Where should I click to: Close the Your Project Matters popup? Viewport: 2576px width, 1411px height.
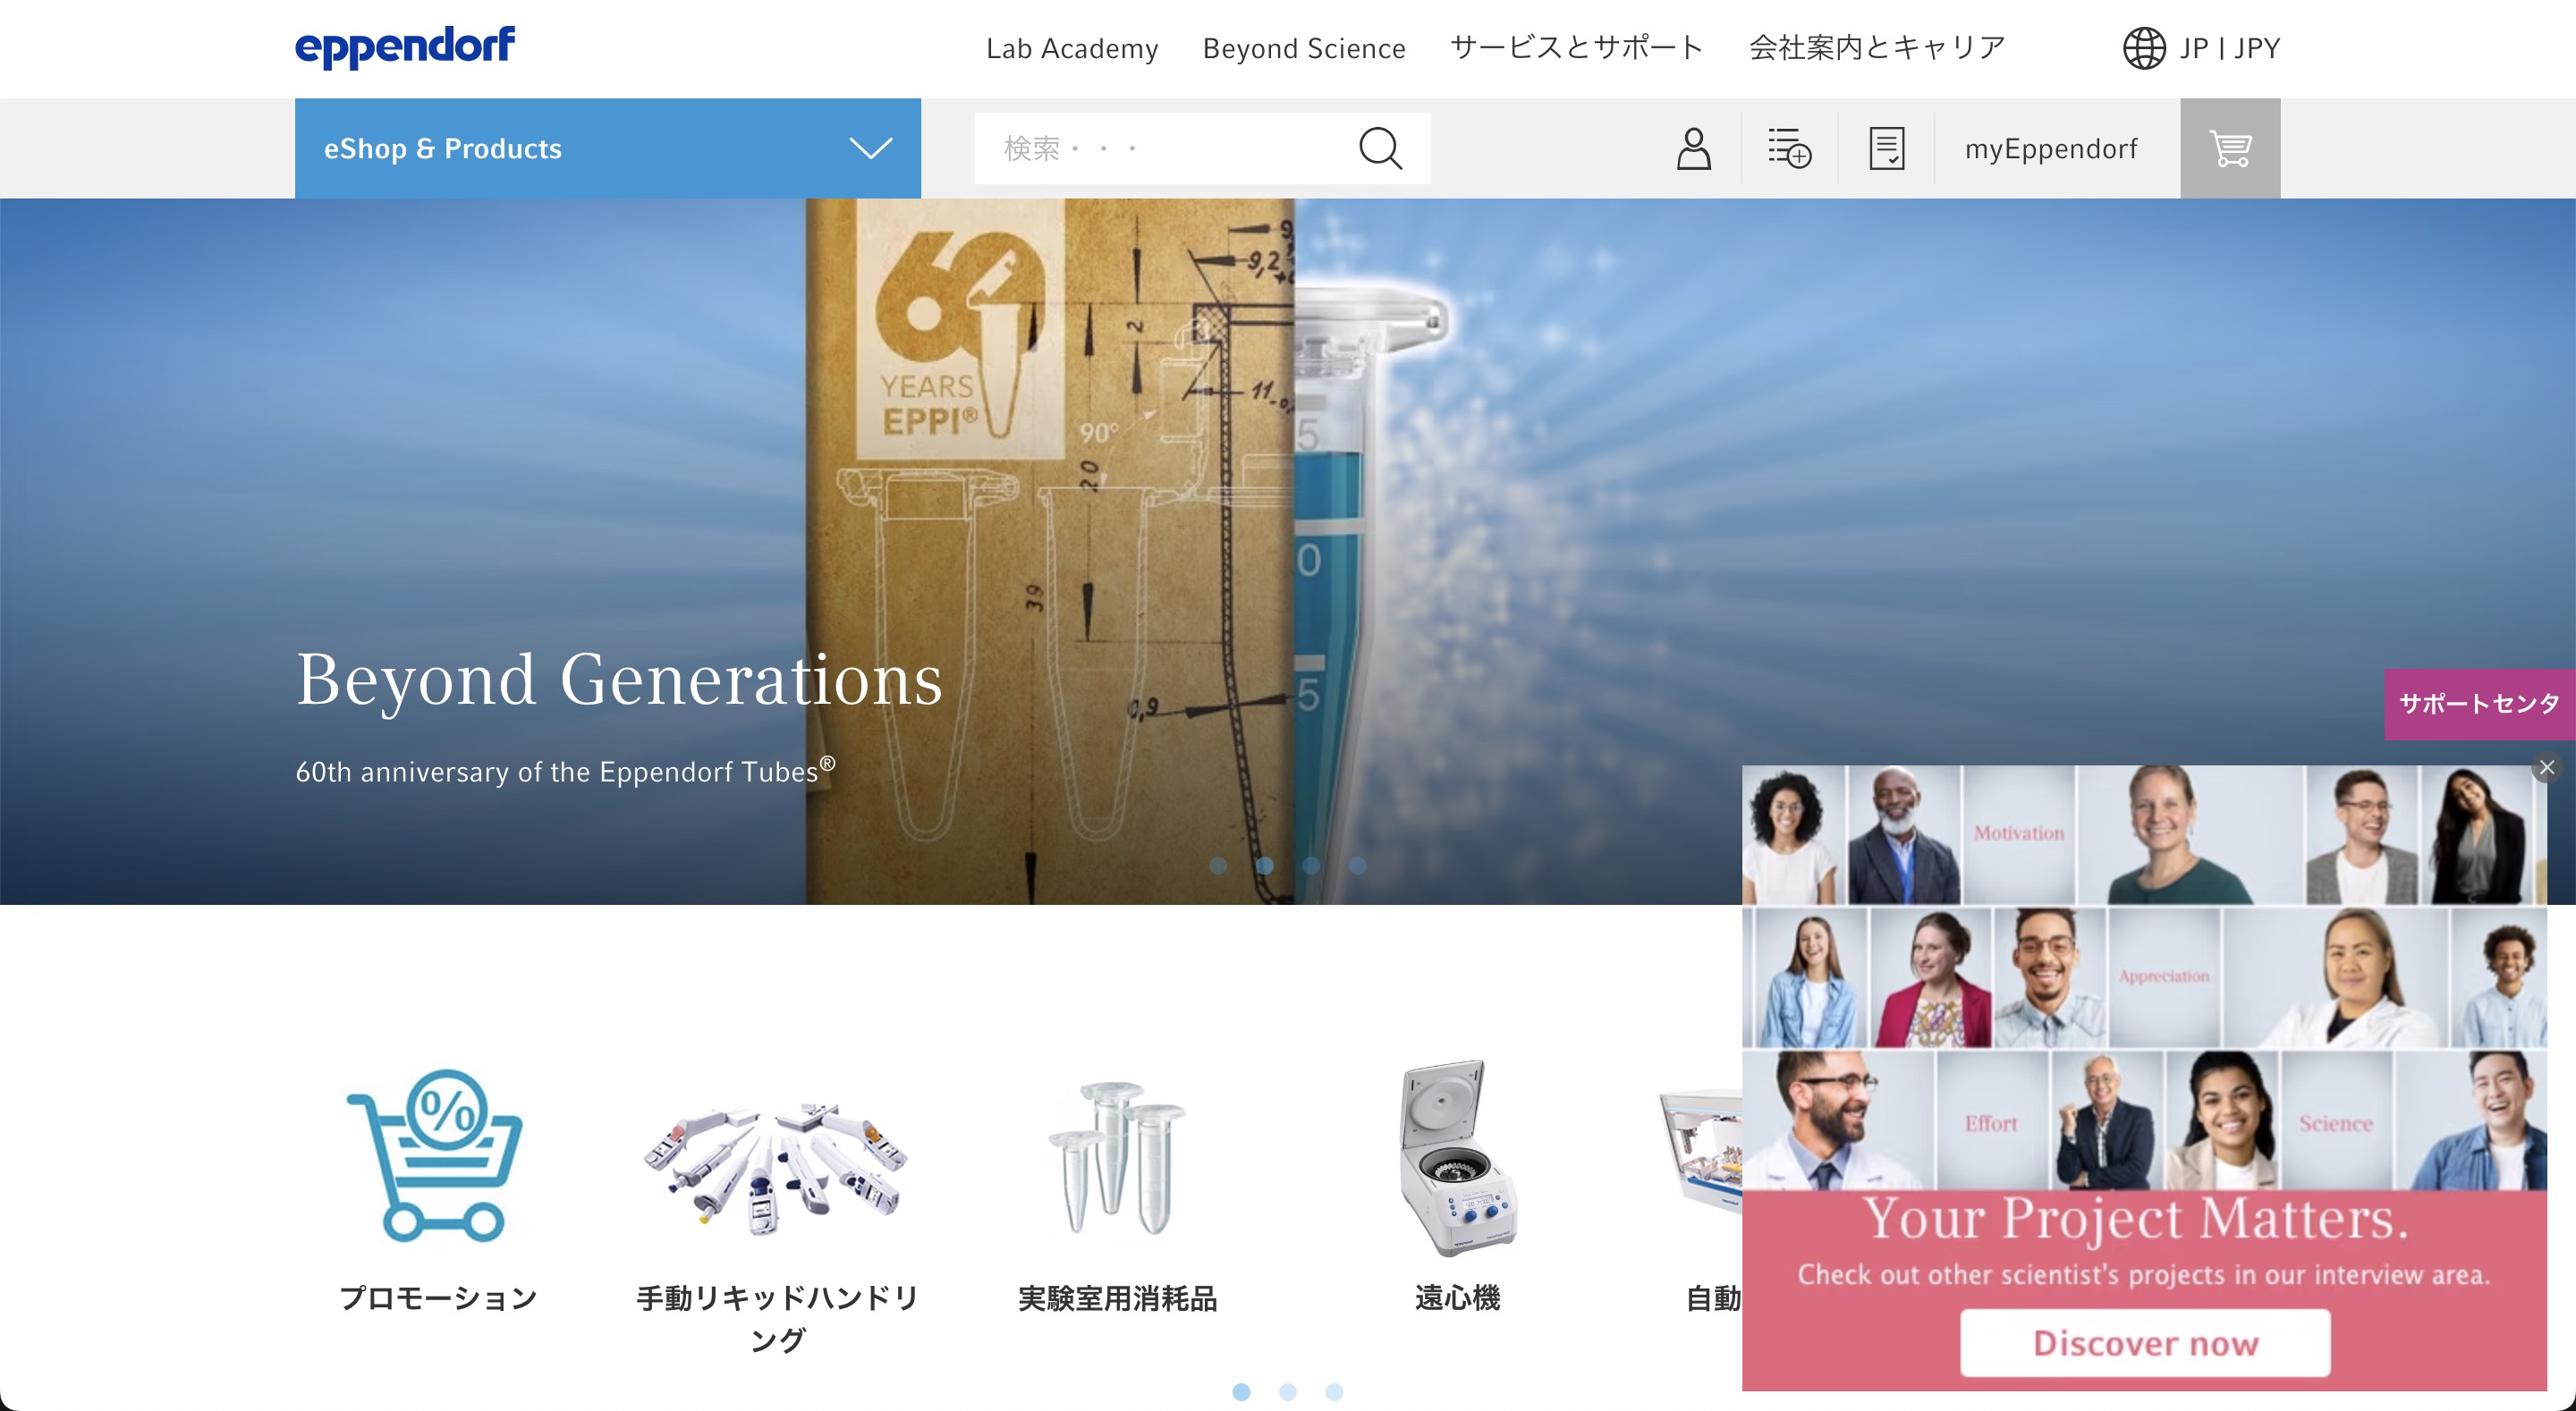[x=2546, y=767]
